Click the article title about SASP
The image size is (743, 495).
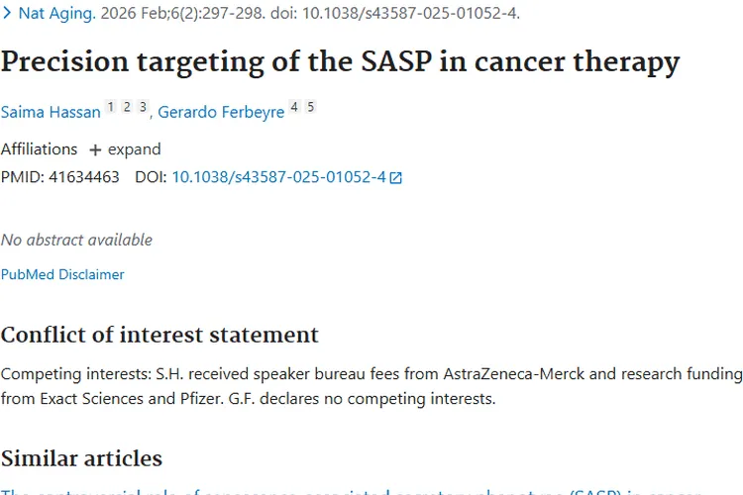click(x=340, y=61)
